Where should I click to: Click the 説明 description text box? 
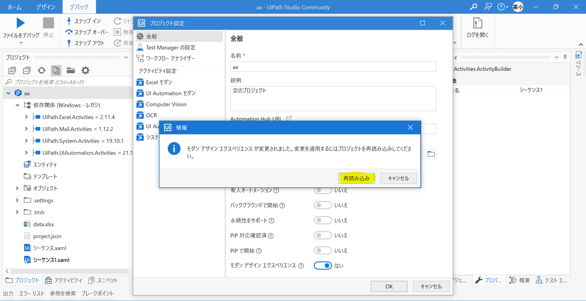coord(333,99)
